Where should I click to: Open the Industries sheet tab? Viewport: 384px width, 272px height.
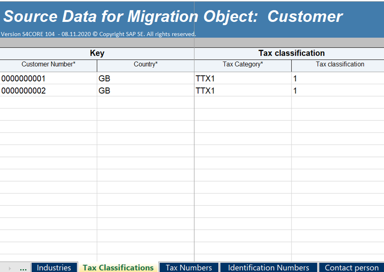click(54, 267)
